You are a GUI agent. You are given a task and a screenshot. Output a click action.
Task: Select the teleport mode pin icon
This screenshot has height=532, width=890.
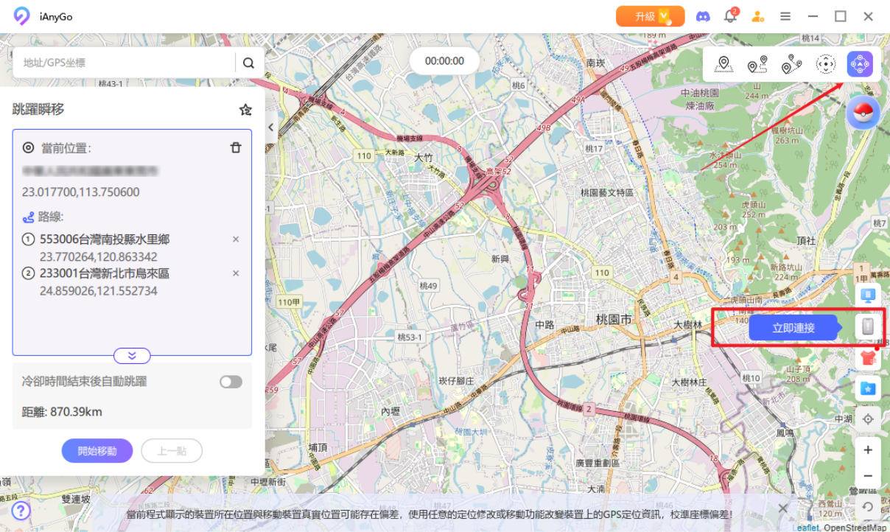(724, 65)
